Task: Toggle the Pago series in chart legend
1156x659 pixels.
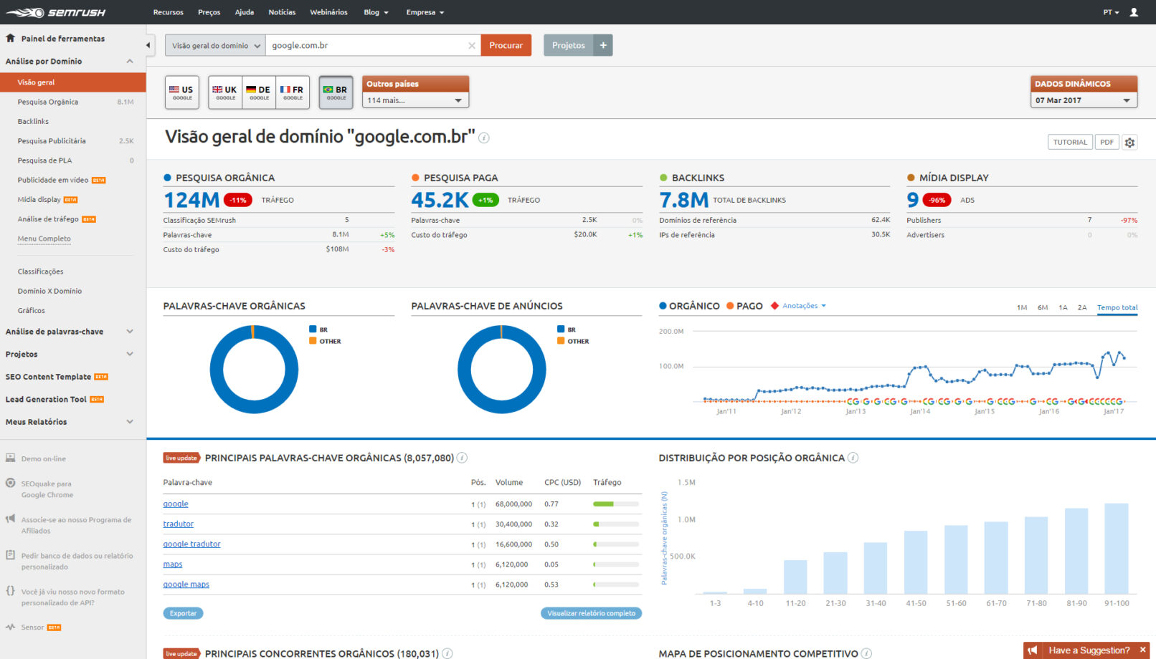Action: (x=744, y=306)
